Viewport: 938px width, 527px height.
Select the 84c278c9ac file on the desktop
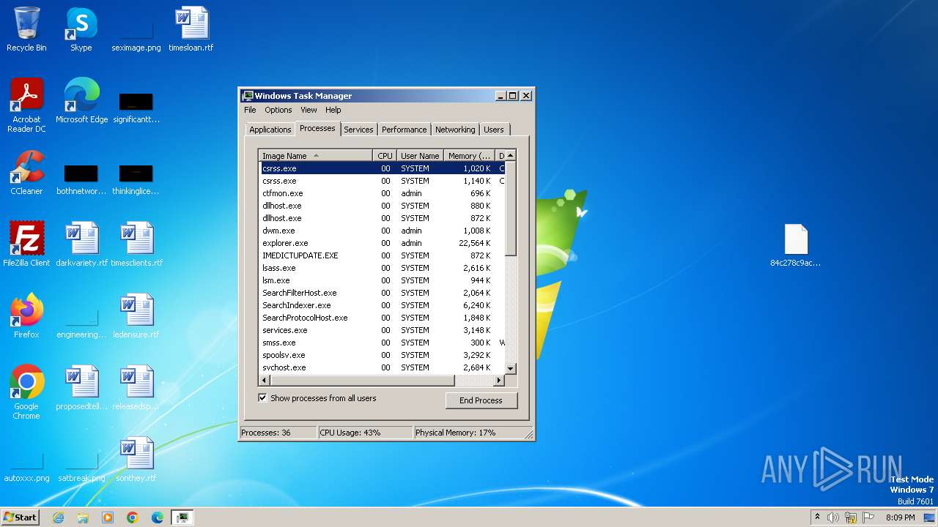pos(796,246)
